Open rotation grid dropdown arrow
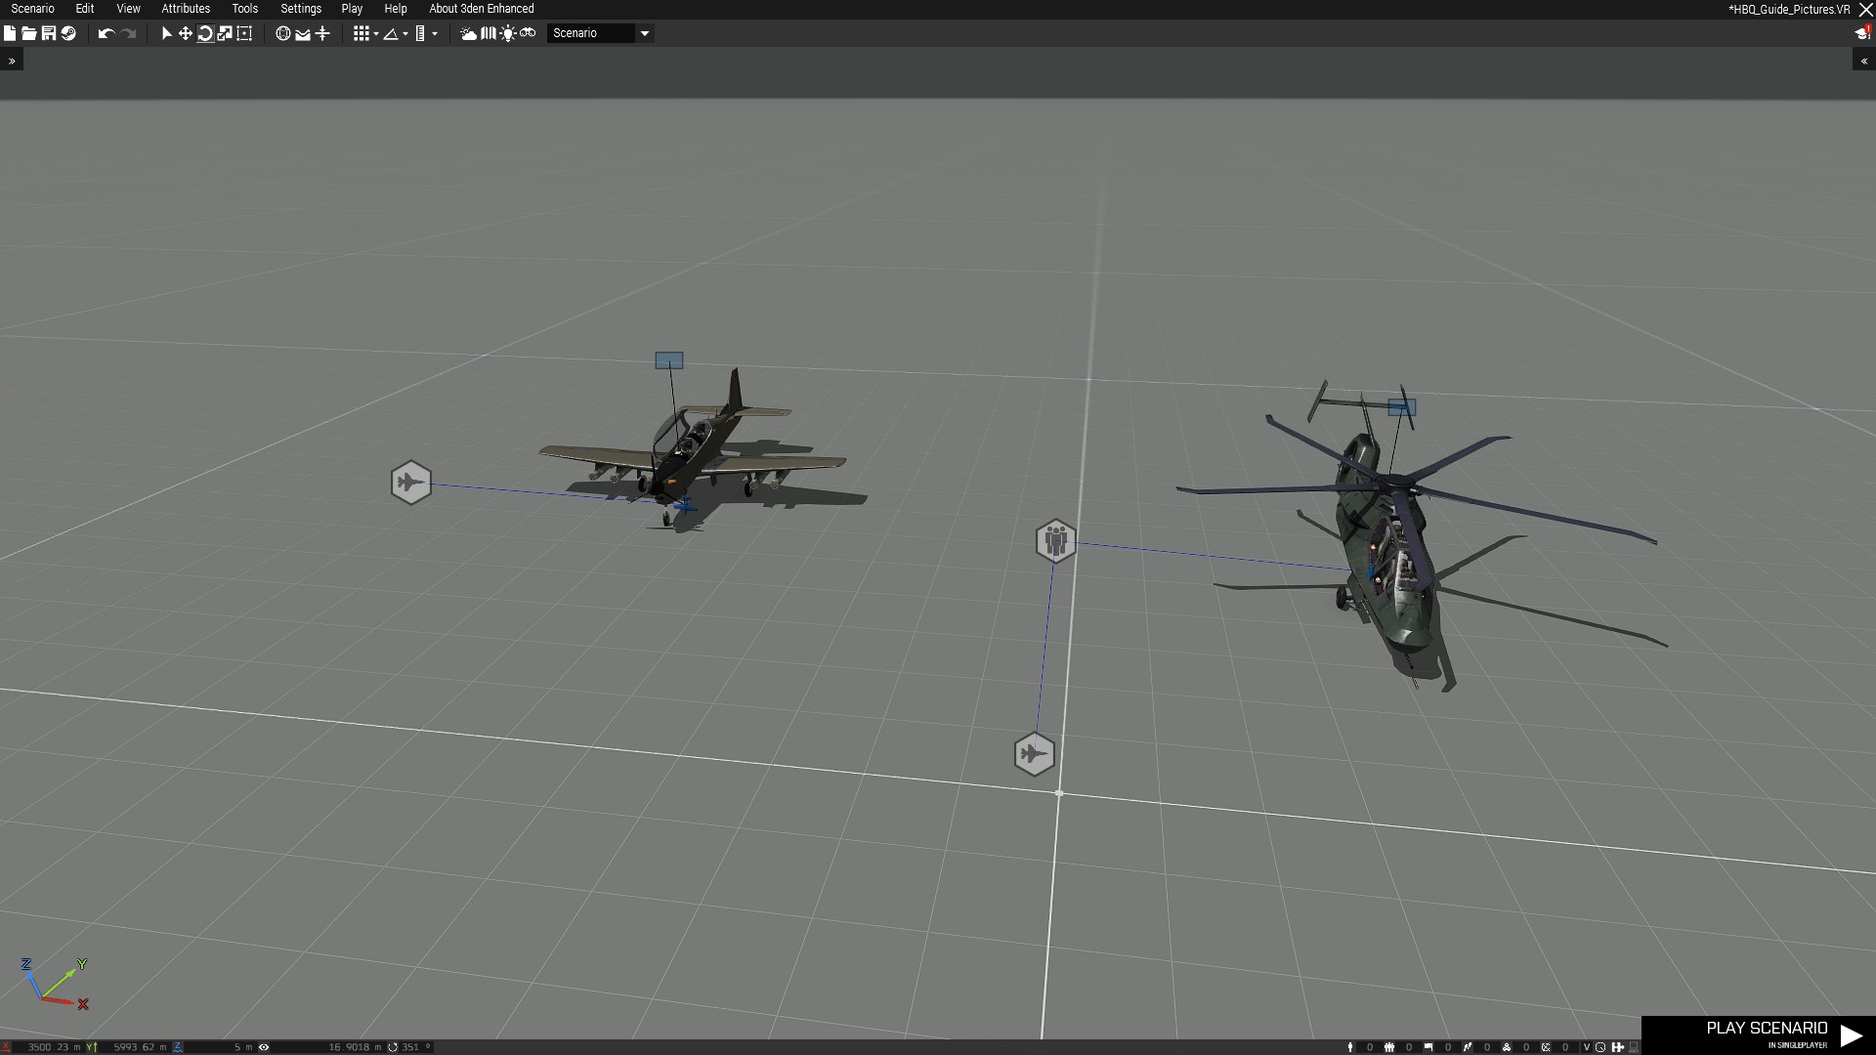The height and width of the screenshot is (1055, 1876). point(405,34)
